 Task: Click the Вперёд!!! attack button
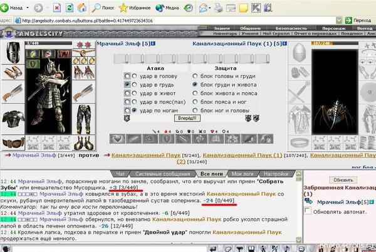[x=187, y=118]
